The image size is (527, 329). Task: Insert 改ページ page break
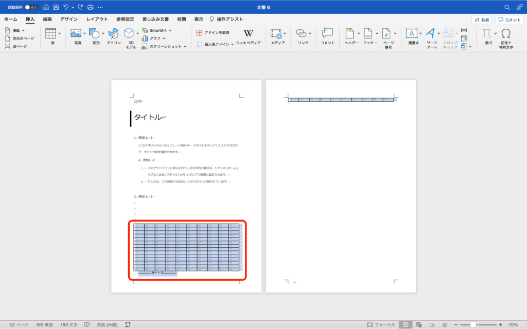coord(16,46)
